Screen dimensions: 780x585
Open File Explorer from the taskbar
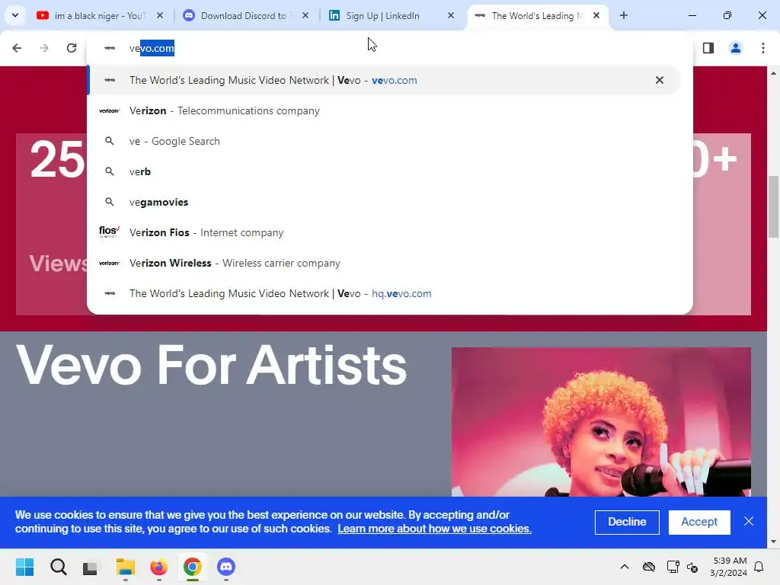tap(126, 567)
